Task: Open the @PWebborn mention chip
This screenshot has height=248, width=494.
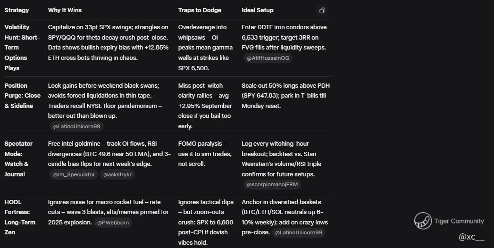Action: [x=113, y=223]
